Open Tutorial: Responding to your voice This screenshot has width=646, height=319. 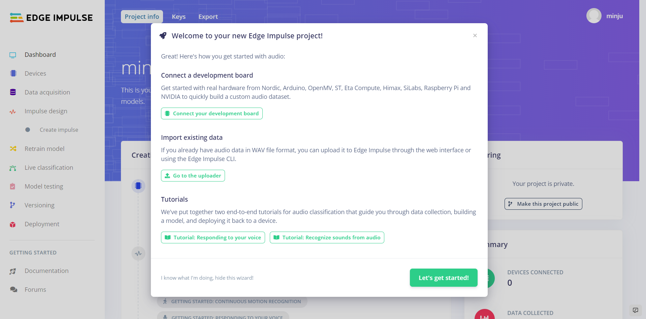pos(213,238)
